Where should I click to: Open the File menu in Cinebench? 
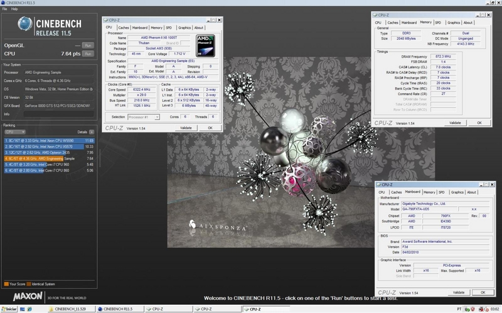point(4,10)
